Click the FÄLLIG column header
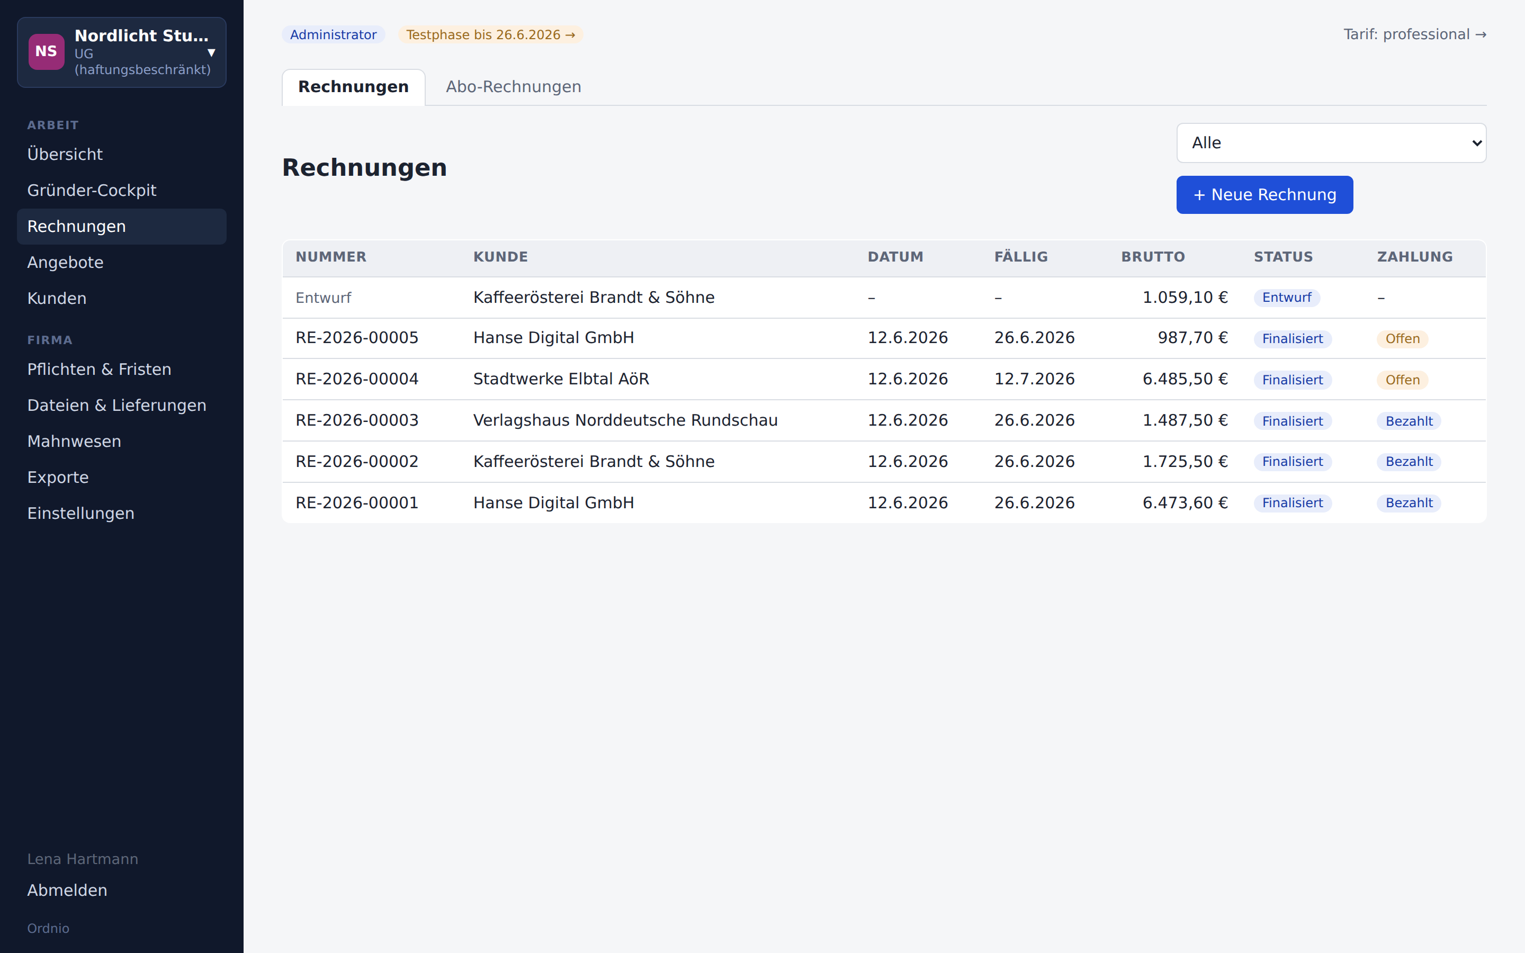1525x953 pixels. [x=1021, y=257]
